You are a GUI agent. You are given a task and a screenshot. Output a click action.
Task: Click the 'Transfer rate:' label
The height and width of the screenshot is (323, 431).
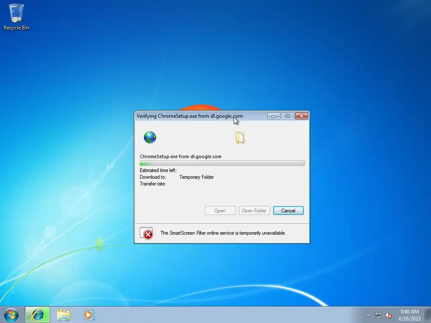coord(153,184)
